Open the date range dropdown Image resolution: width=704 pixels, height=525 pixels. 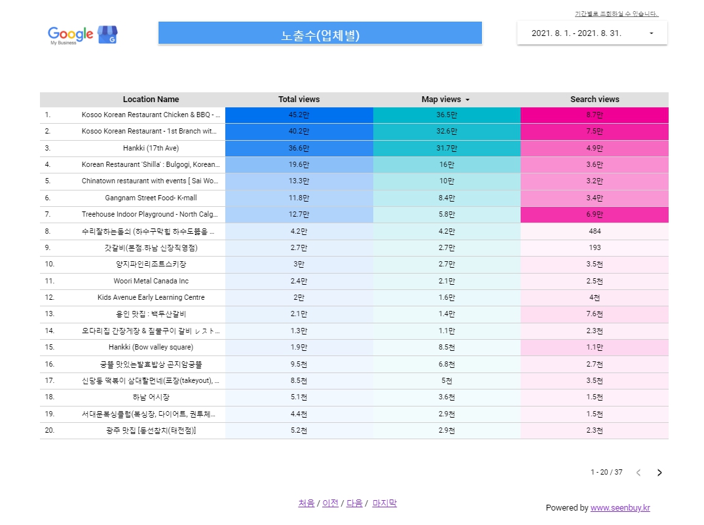[x=591, y=33]
